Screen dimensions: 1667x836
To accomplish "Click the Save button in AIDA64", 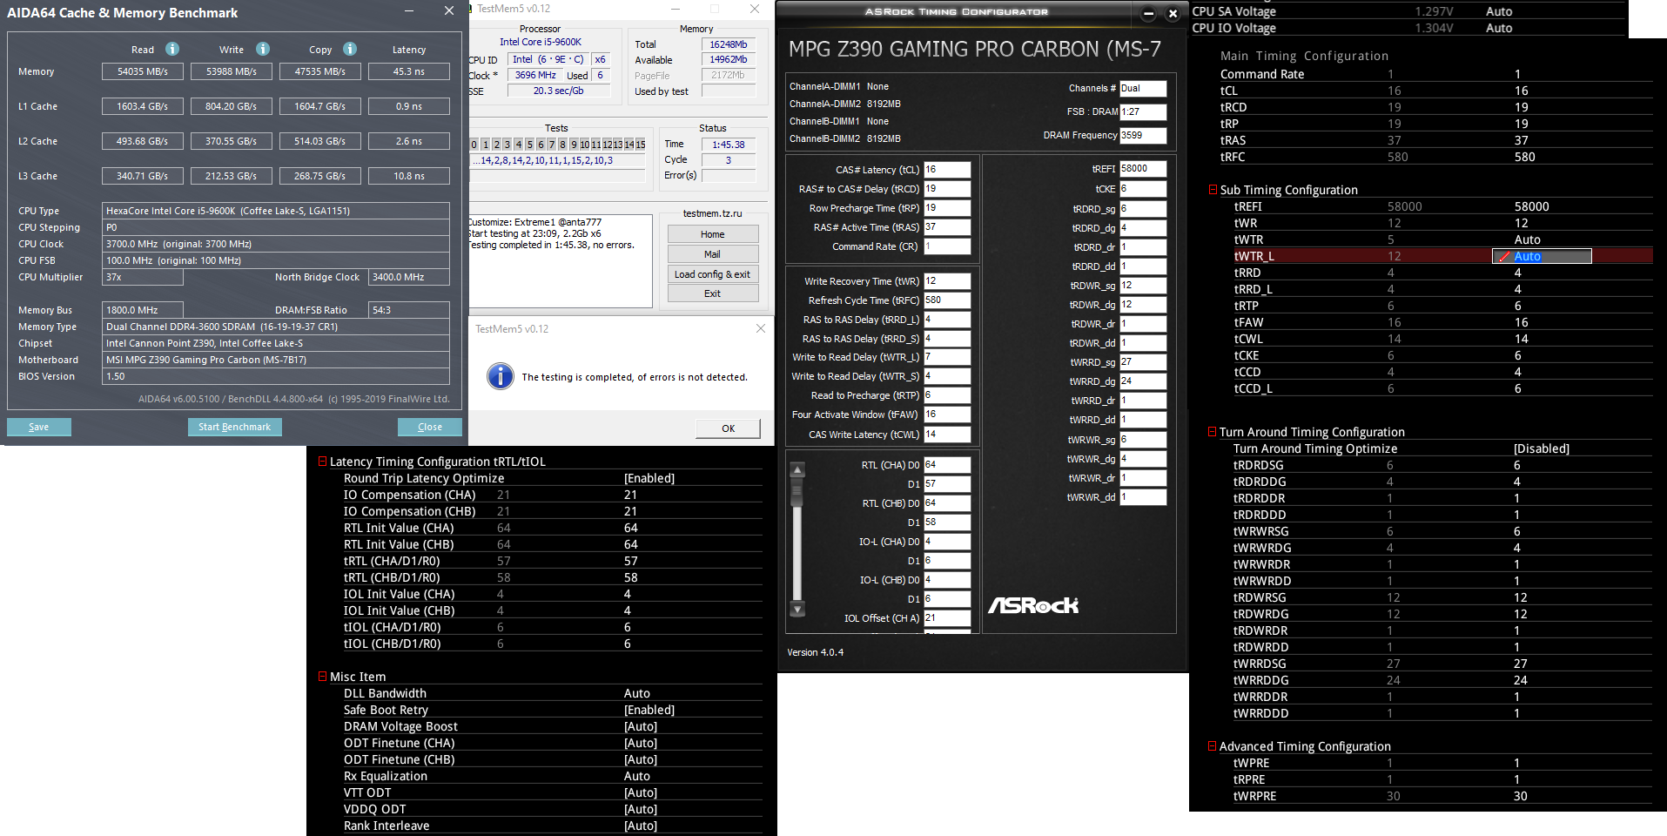I will coord(39,427).
